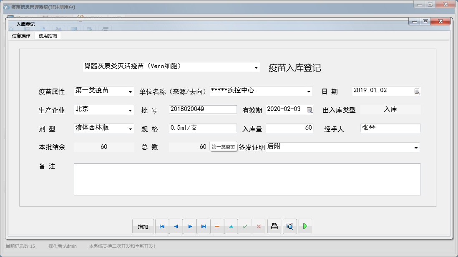Image resolution: width=458 pixels, height=257 pixels.
Task: Jump to the last record
Action: [x=204, y=226]
